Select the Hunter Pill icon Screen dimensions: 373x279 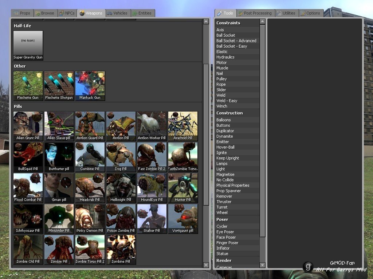tap(183, 187)
